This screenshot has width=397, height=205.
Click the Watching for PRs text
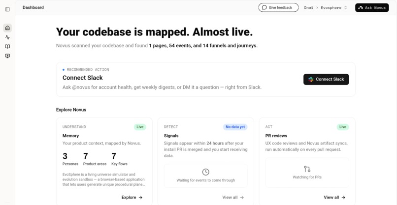coord(307,177)
